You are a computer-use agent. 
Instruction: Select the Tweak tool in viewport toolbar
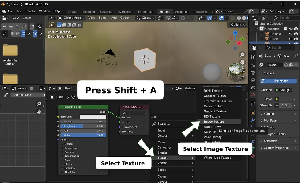pyautogui.click(x=52, y=25)
